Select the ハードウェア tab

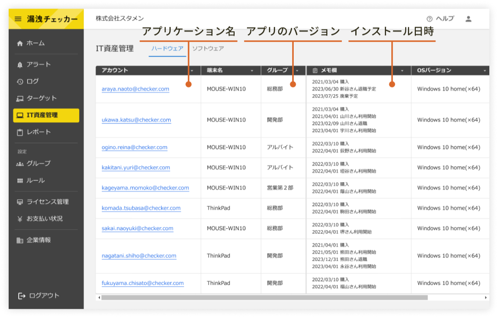(x=167, y=49)
